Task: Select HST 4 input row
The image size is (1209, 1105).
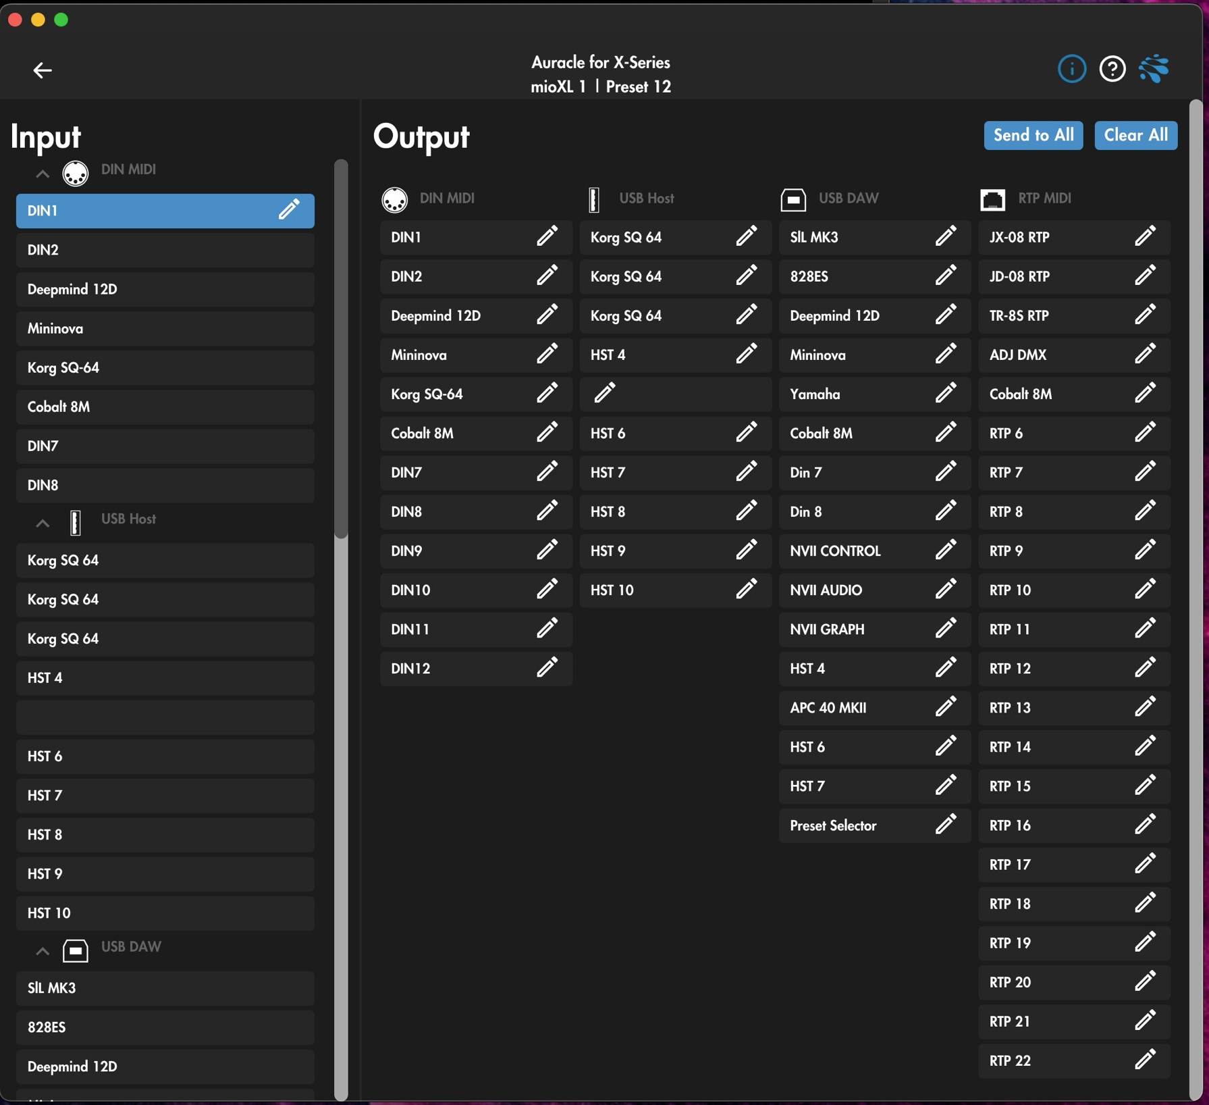Action: click(165, 677)
